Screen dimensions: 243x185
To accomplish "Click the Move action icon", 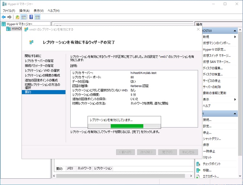I will coord(198,170).
